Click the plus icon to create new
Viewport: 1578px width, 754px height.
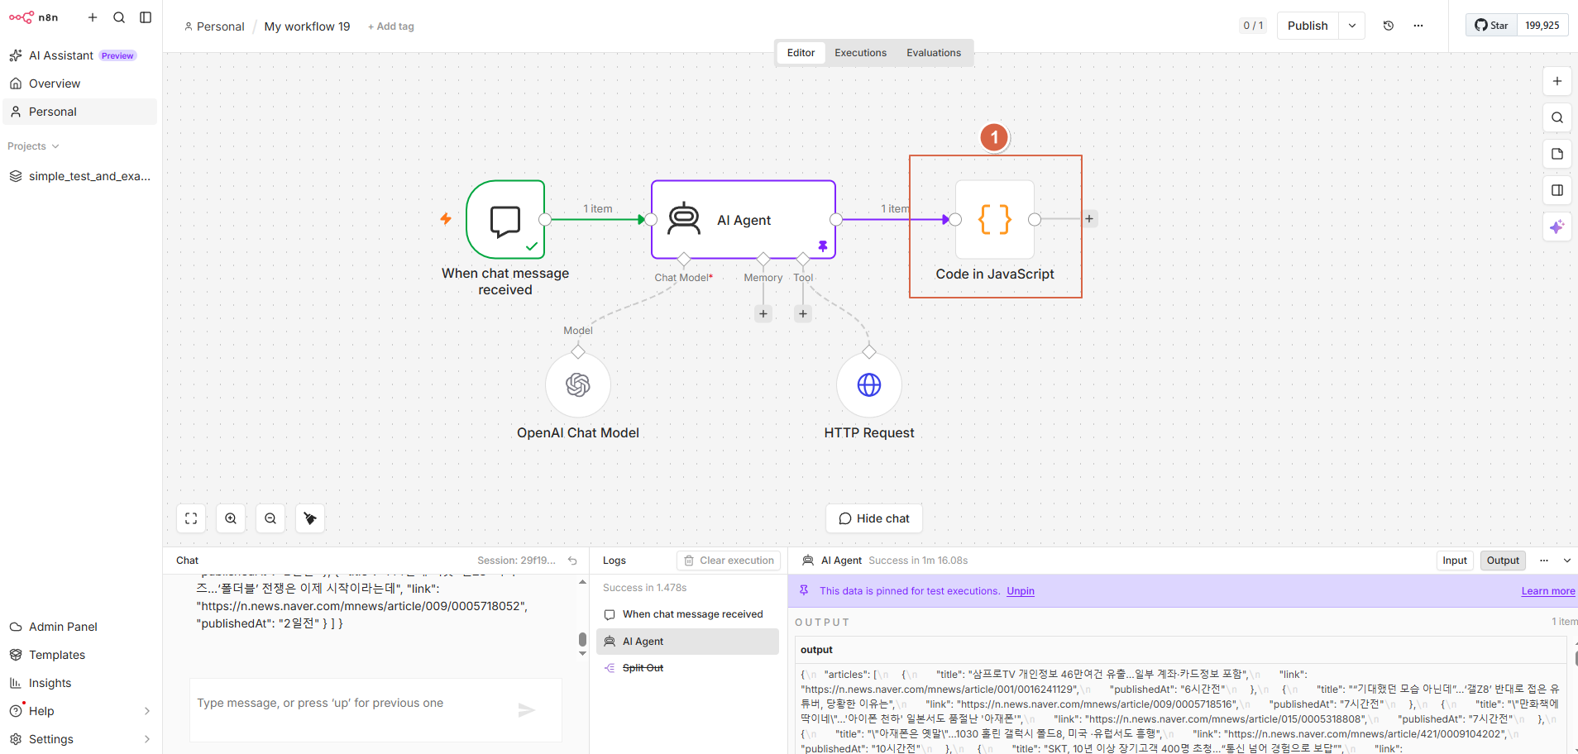(x=93, y=17)
